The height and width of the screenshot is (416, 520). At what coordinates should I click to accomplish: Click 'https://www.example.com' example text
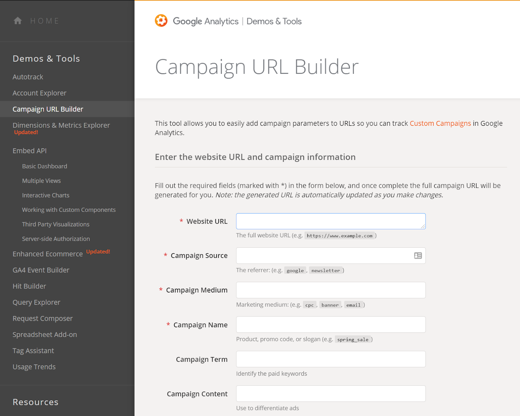340,236
